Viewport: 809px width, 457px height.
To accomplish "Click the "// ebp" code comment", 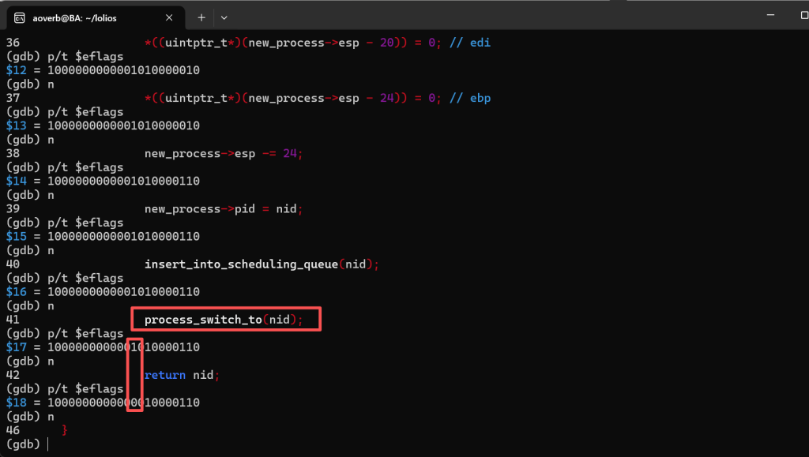I will click(471, 98).
